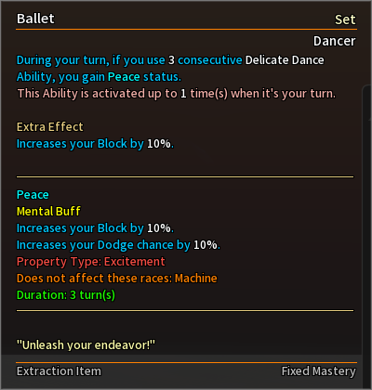Click Increases your Block under Extra Effect
372x390 pixels.
(95, 144)
